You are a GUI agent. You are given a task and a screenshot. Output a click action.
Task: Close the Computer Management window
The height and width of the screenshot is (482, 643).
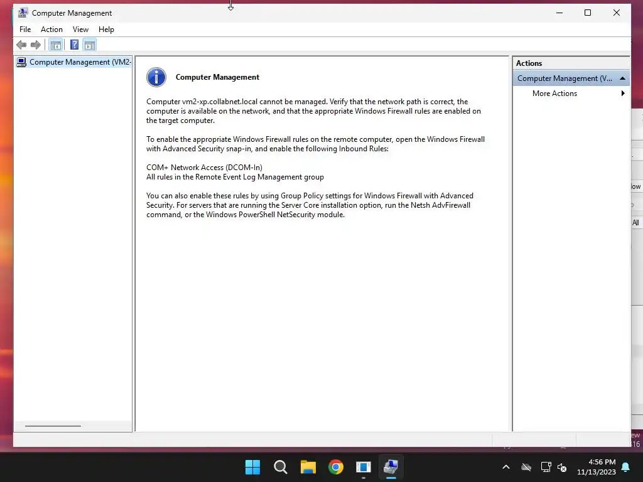617,13
